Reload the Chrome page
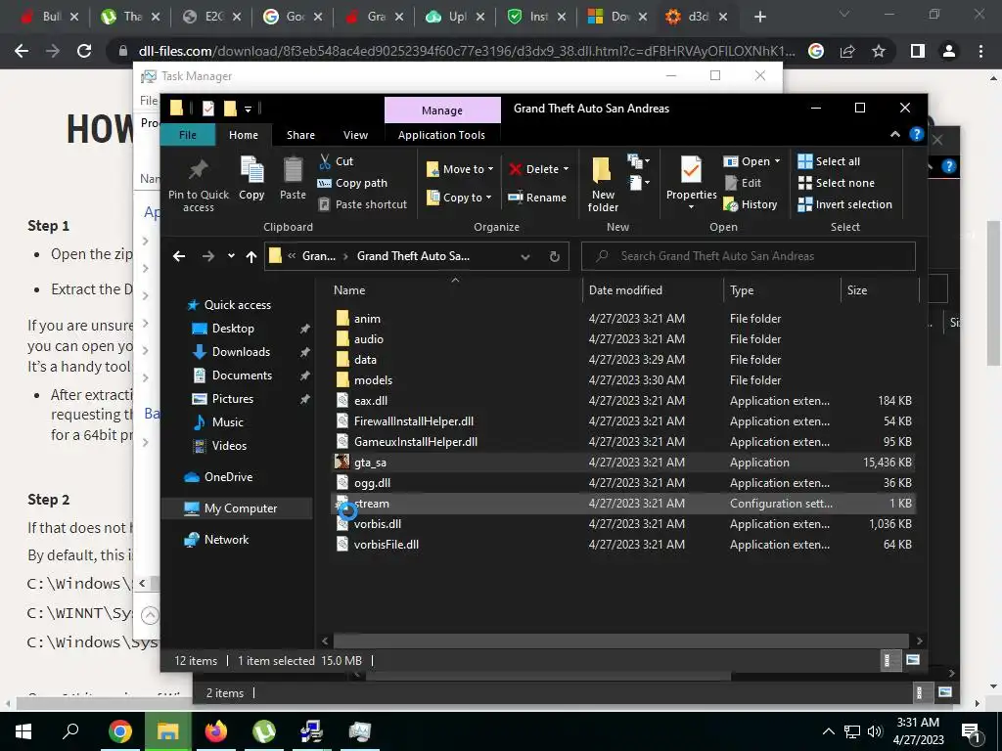 pyautogui.click(x=84, y=51)
